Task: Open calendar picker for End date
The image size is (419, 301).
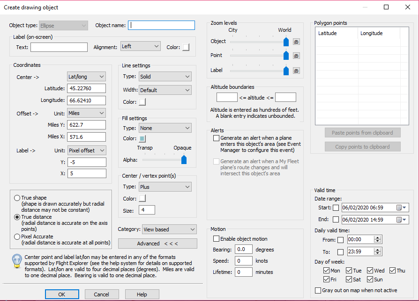Action: coord(401,220)
